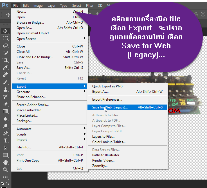Open the File menu

(x=16, y=6)
